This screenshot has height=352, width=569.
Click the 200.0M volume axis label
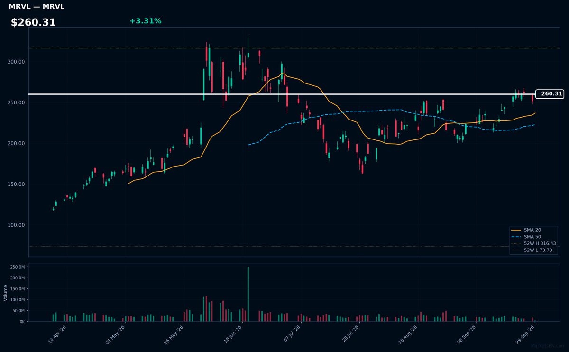[x=18, y=278]
